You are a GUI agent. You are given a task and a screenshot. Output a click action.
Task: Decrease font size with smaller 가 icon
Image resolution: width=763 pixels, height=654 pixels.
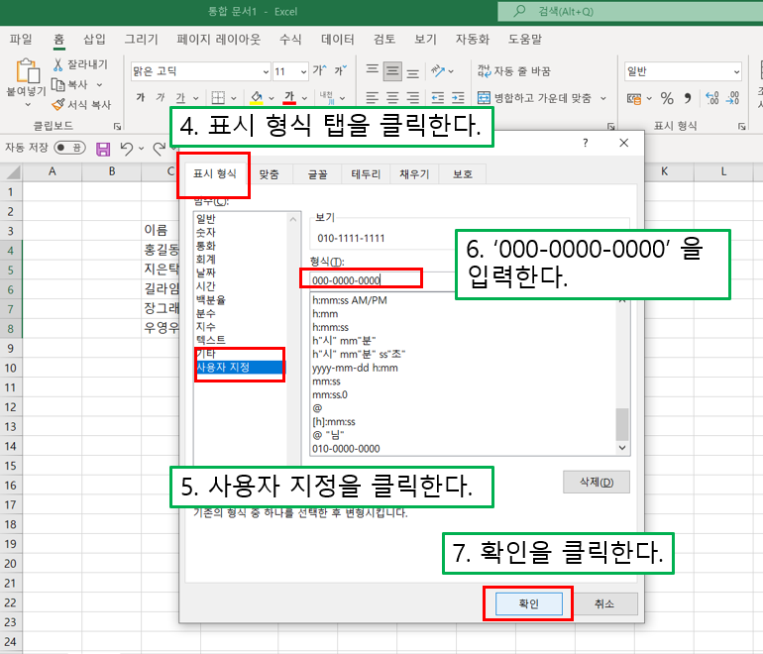[341, 71]
